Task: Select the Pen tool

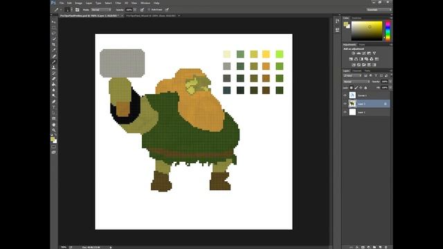Action: (54, 102)
